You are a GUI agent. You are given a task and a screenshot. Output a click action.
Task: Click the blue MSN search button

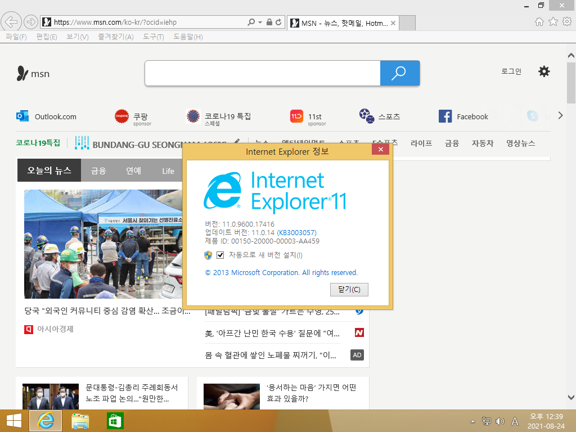(400, 73)
